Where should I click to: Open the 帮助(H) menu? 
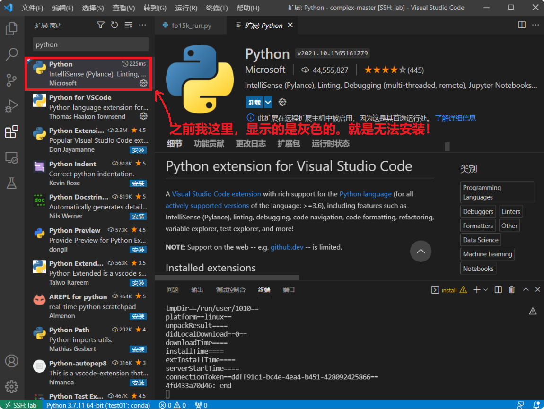(248, 8)
